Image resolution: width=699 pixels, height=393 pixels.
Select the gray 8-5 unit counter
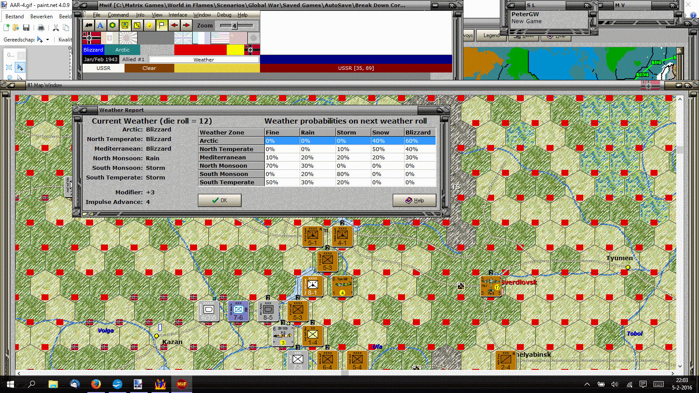[x=268, y=311]
